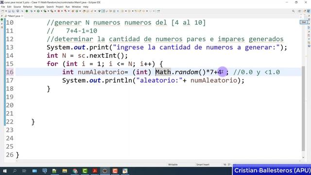This screenshot has width=311, height=175.
Task: Click the cursor position 16:37 status entry
Action: (227, 164)
